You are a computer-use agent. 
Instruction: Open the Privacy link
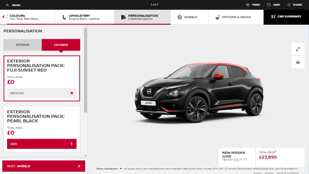258,173
